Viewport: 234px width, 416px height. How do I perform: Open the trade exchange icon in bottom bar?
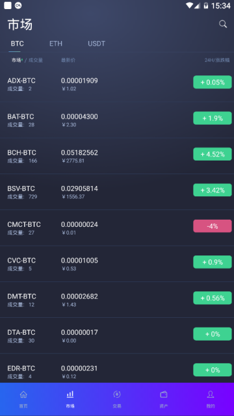pyautogui.click(x=117, y=395)
